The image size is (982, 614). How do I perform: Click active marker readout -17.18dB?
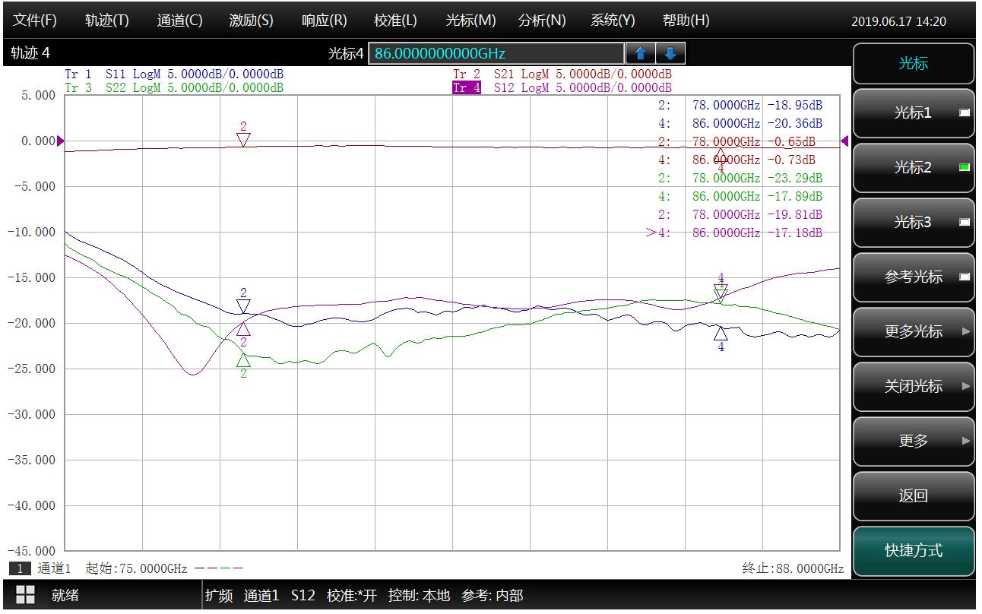click(795, 233)
